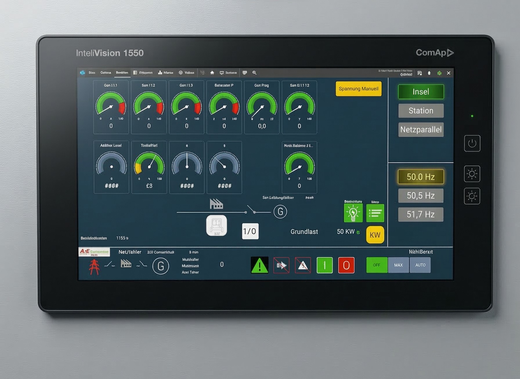The width and height of the screenshot is (520, 379).
Task: Tap the green lightbulb icon
Action: tap(353, 213)
